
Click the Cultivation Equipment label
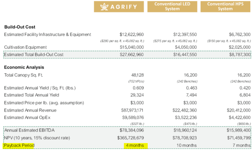pos(25,47)
